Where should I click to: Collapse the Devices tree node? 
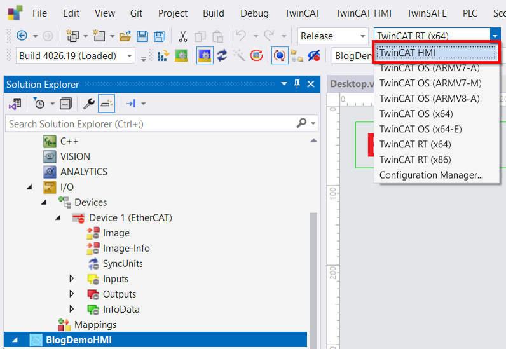44,202
